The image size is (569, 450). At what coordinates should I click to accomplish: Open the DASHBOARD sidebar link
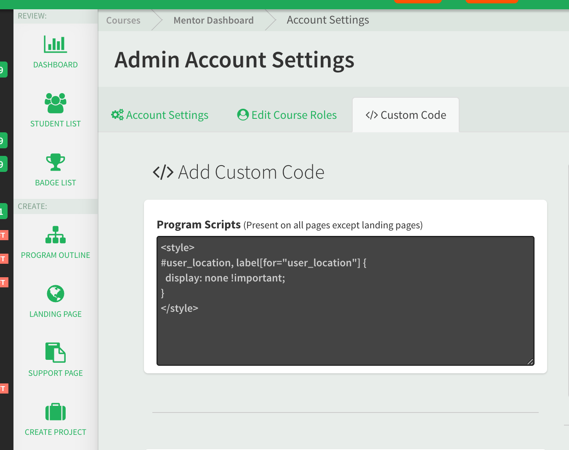pyautogui.click(x=56, y=65)
